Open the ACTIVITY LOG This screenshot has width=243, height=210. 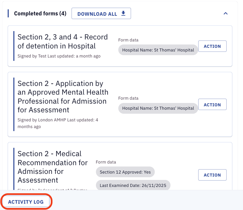click(26, 202)
